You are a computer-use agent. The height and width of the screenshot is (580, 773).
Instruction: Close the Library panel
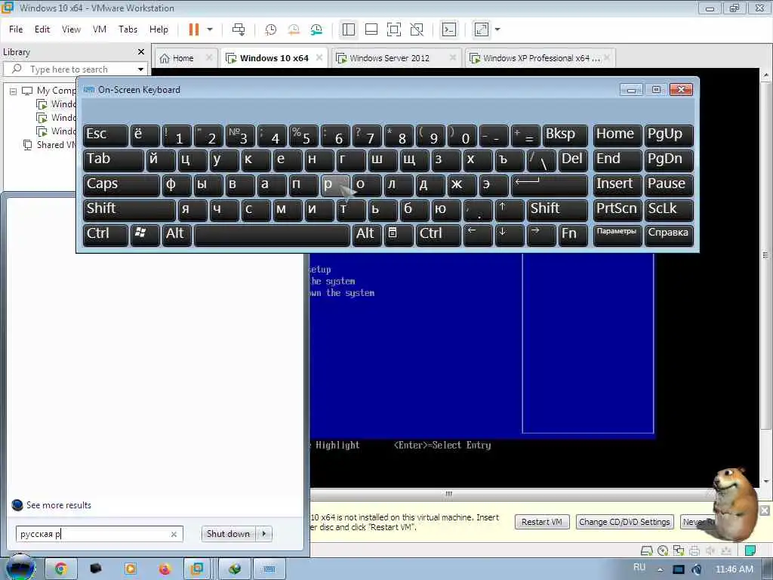tap(141, 52)
